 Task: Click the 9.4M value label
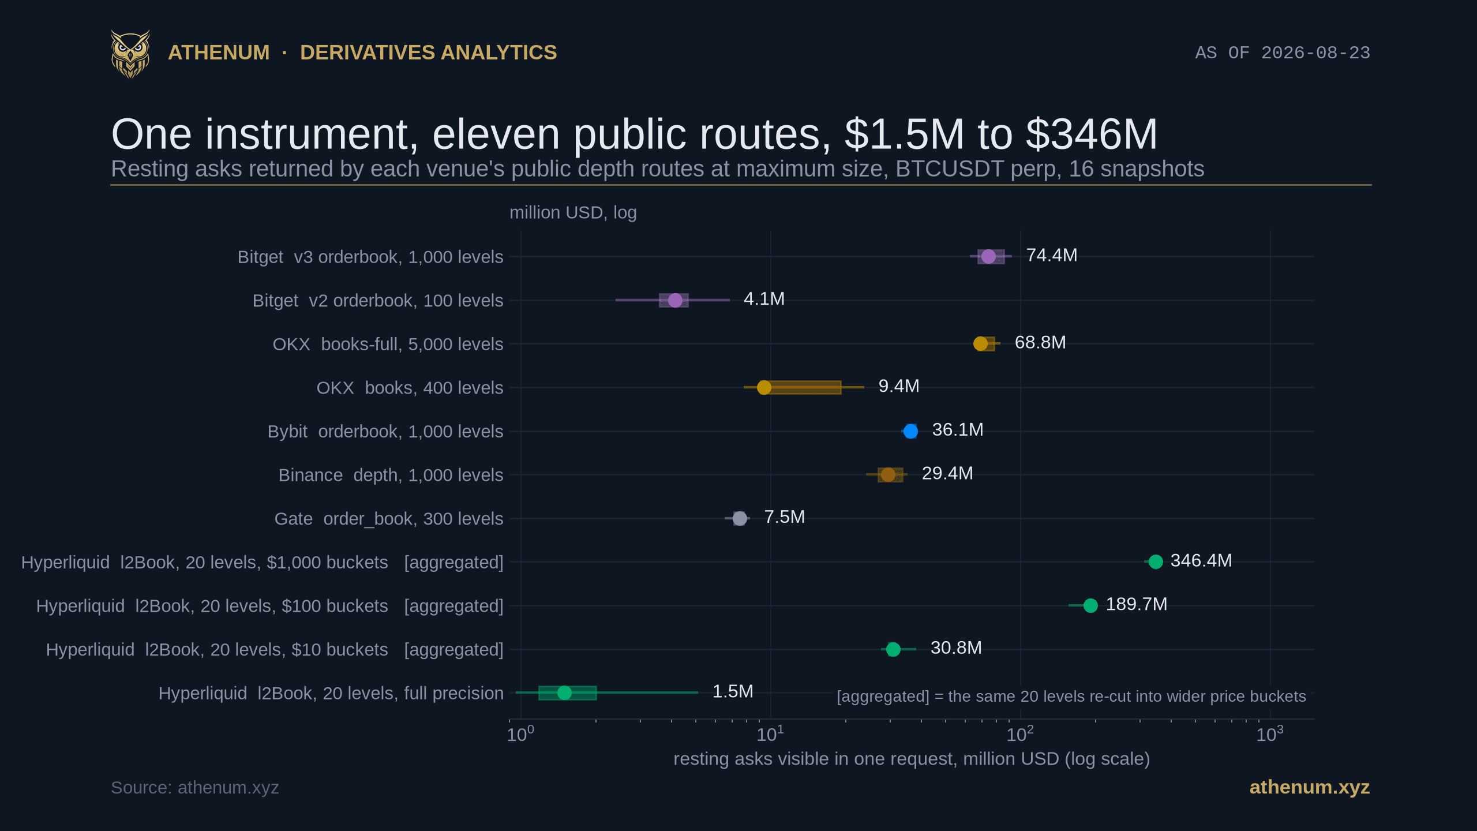[x=899, y=386]
